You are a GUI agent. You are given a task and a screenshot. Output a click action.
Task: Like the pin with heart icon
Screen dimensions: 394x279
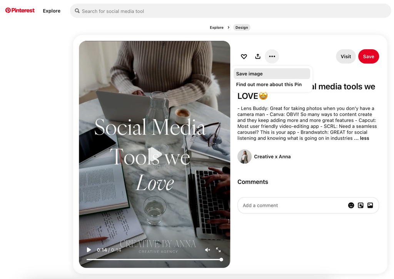click(x=244, y=57)
